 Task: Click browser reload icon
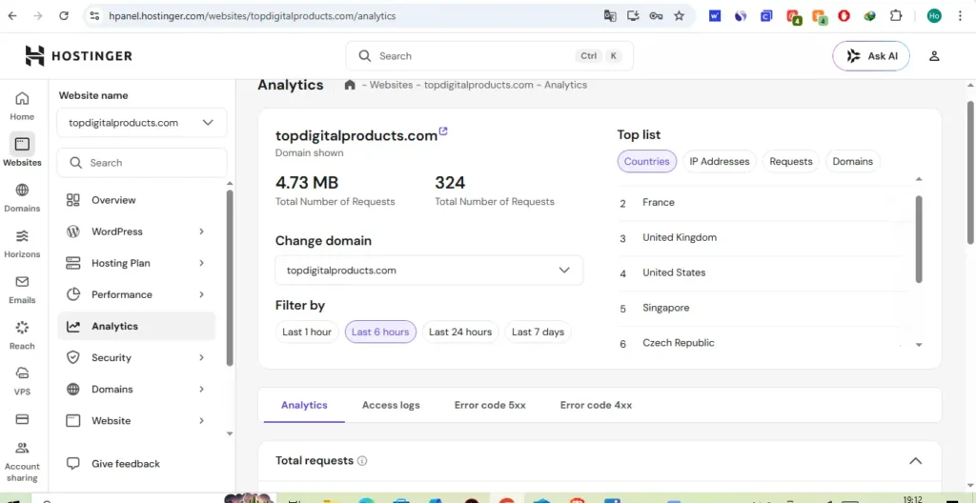click(64, 16)
